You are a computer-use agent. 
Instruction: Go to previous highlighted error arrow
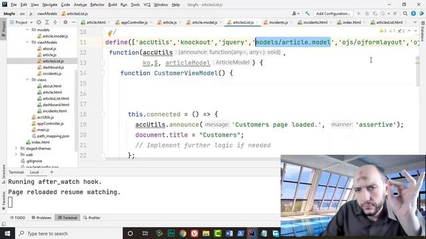(x=409, y=31)
